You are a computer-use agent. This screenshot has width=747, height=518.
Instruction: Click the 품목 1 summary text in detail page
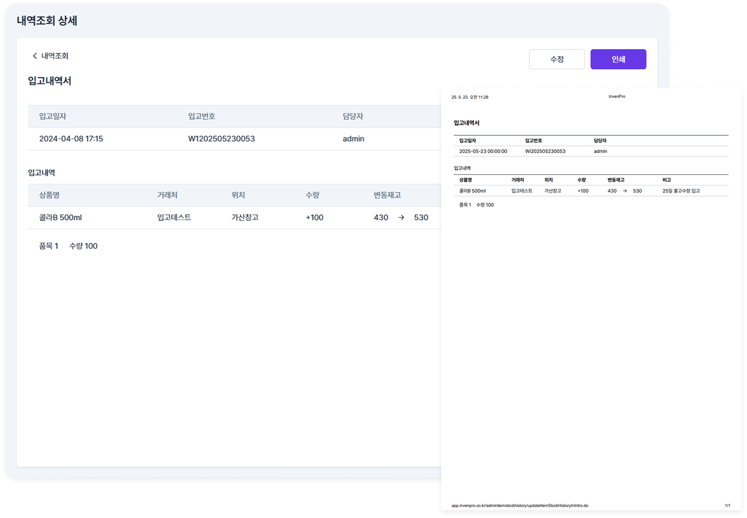pos(49,246)
